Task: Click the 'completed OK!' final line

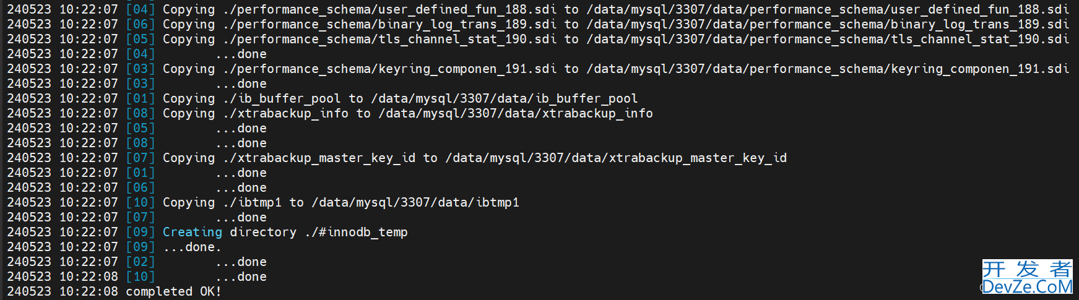Action: tap(173, 291)
